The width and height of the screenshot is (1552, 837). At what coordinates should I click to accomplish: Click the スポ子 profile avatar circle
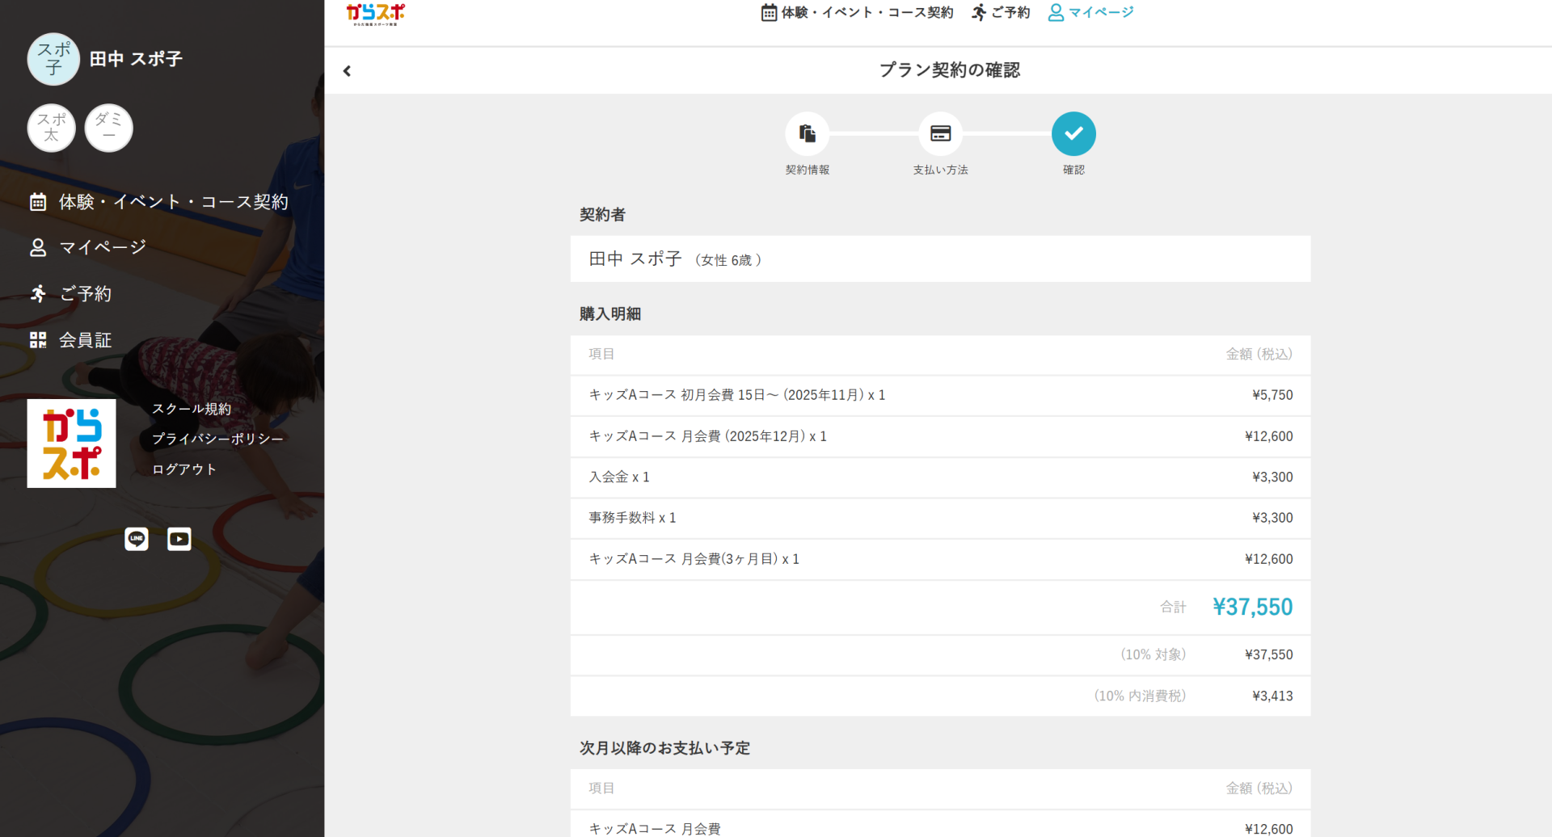pyautogui.click(x=53, y=59)
